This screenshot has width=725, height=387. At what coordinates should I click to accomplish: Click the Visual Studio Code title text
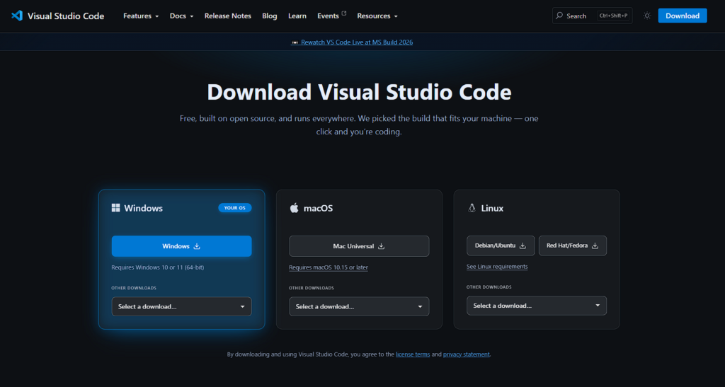click(x=66, y=16)
